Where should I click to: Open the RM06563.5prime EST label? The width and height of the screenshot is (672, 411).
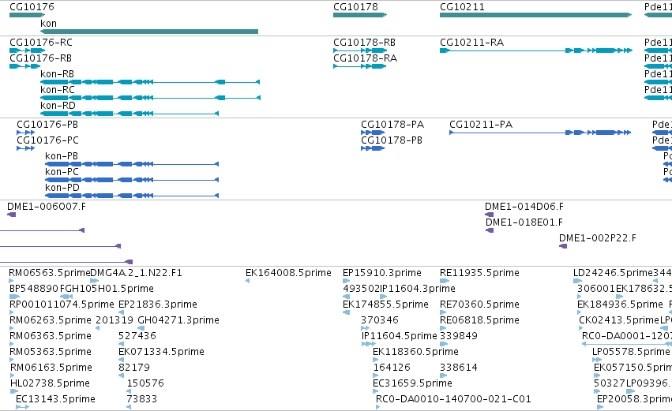coord(50,273)
